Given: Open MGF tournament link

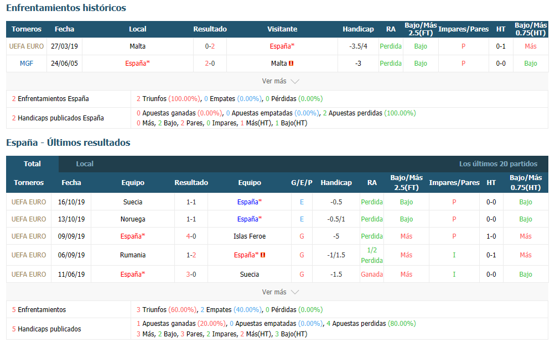Looking at the screenshot, I should click(x=27, y=64).
